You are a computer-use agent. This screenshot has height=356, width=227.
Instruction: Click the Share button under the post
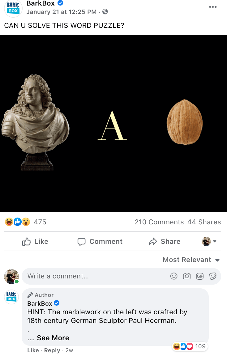pyautogui.click(x=165, y=241)
